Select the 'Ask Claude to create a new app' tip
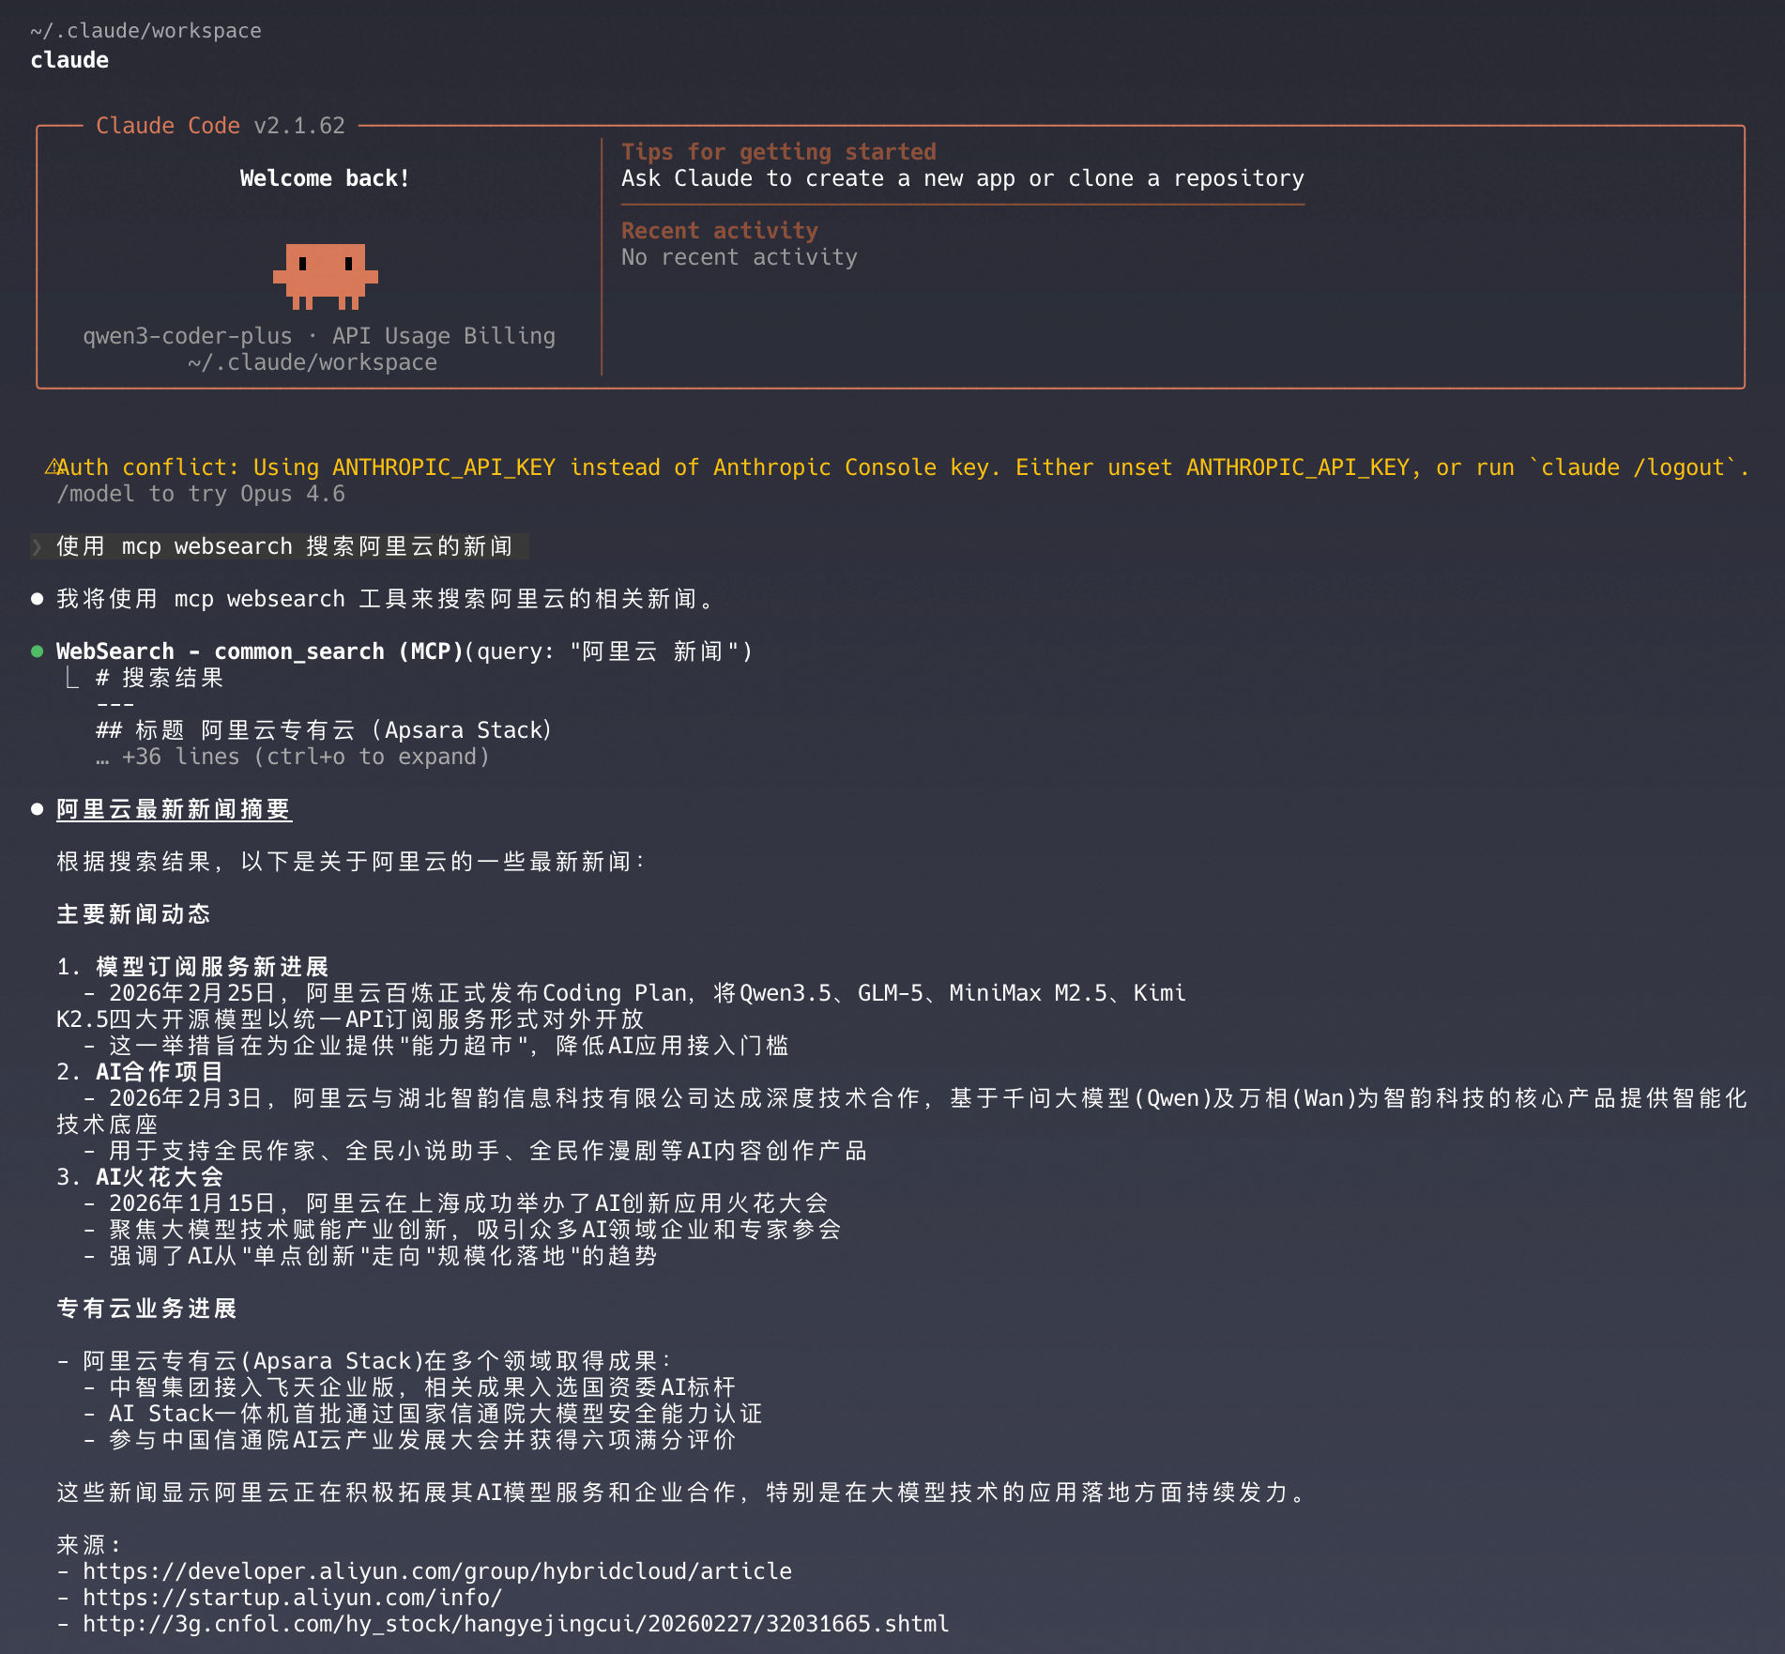The height and width of the screenshot is (1654, 1785). tap(963, 178)
